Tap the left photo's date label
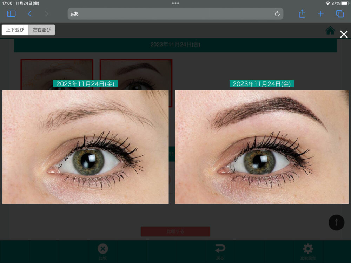Viewport: 351px width, 263px height. click(x=85, y=84)
